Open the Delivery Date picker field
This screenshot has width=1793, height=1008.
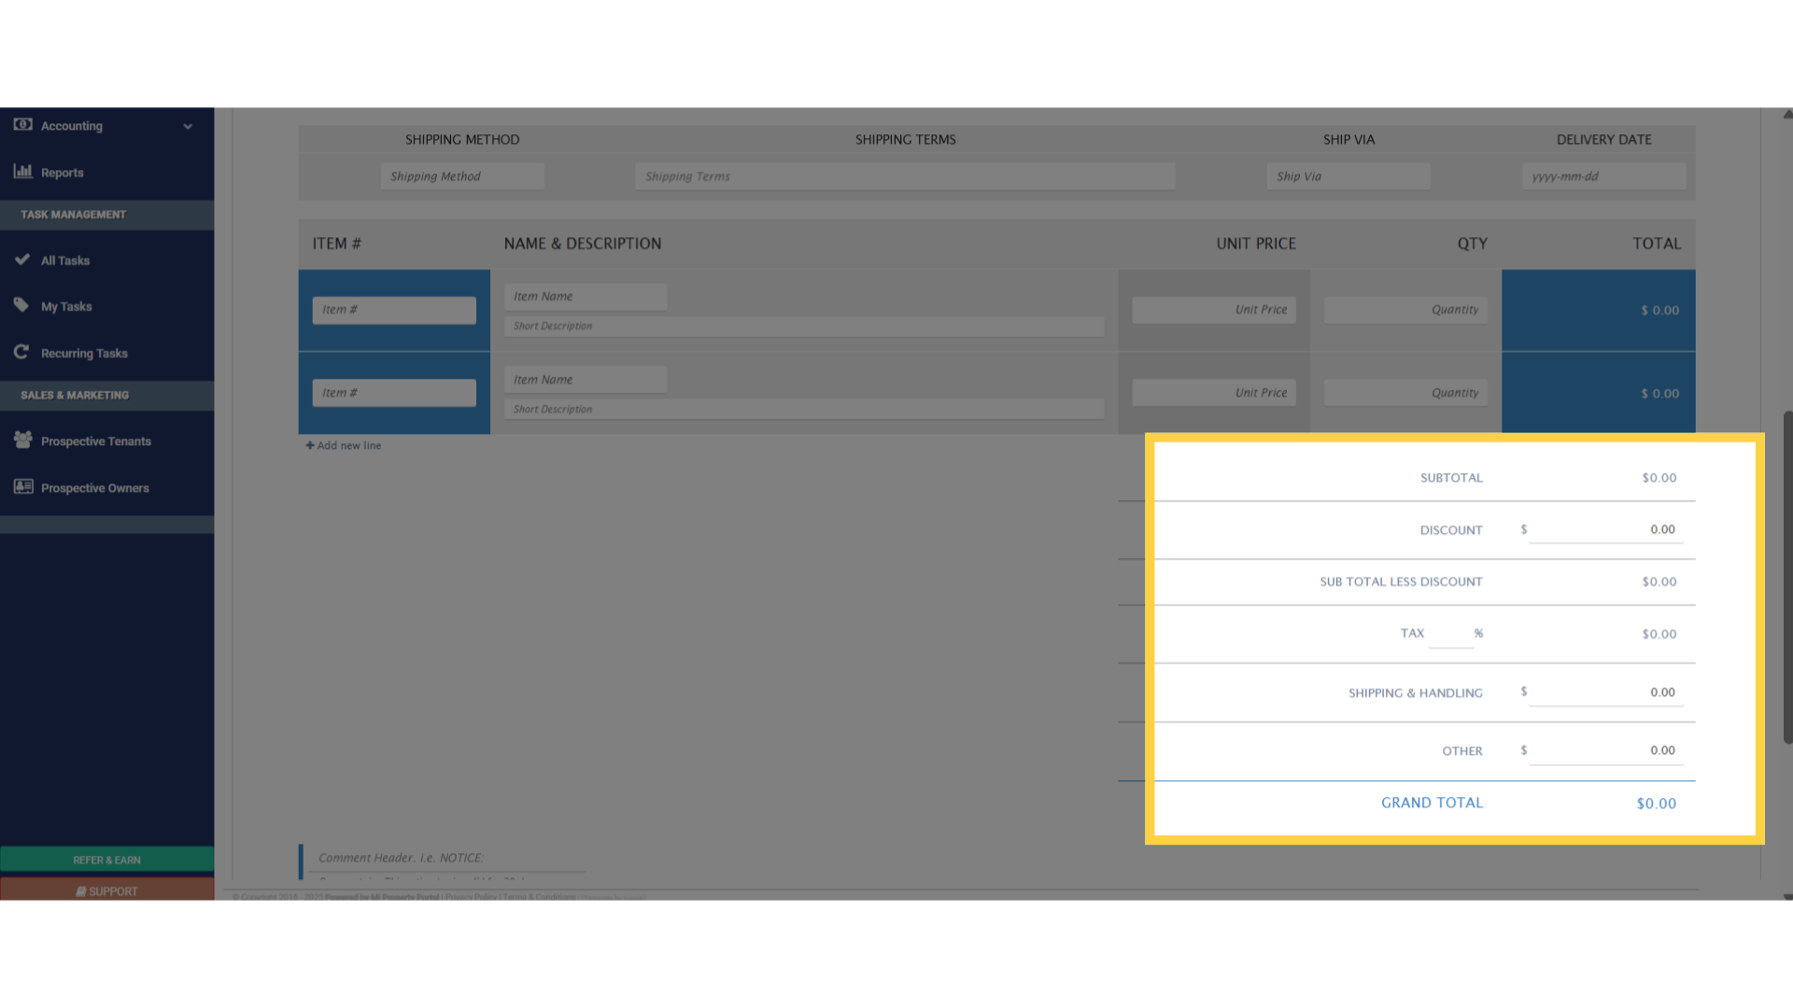pos(1603,176)
